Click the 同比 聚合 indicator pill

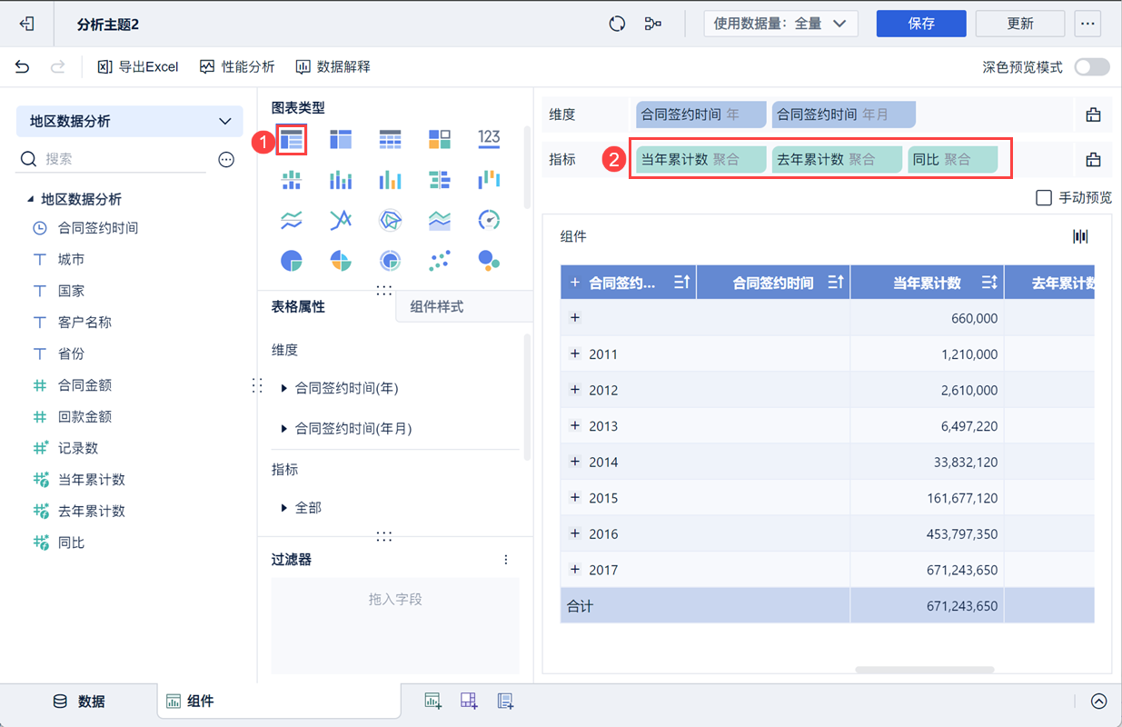953,160
